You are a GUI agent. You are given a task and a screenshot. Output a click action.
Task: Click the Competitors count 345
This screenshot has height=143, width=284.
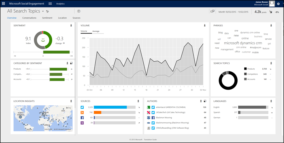tap(265, 74)
